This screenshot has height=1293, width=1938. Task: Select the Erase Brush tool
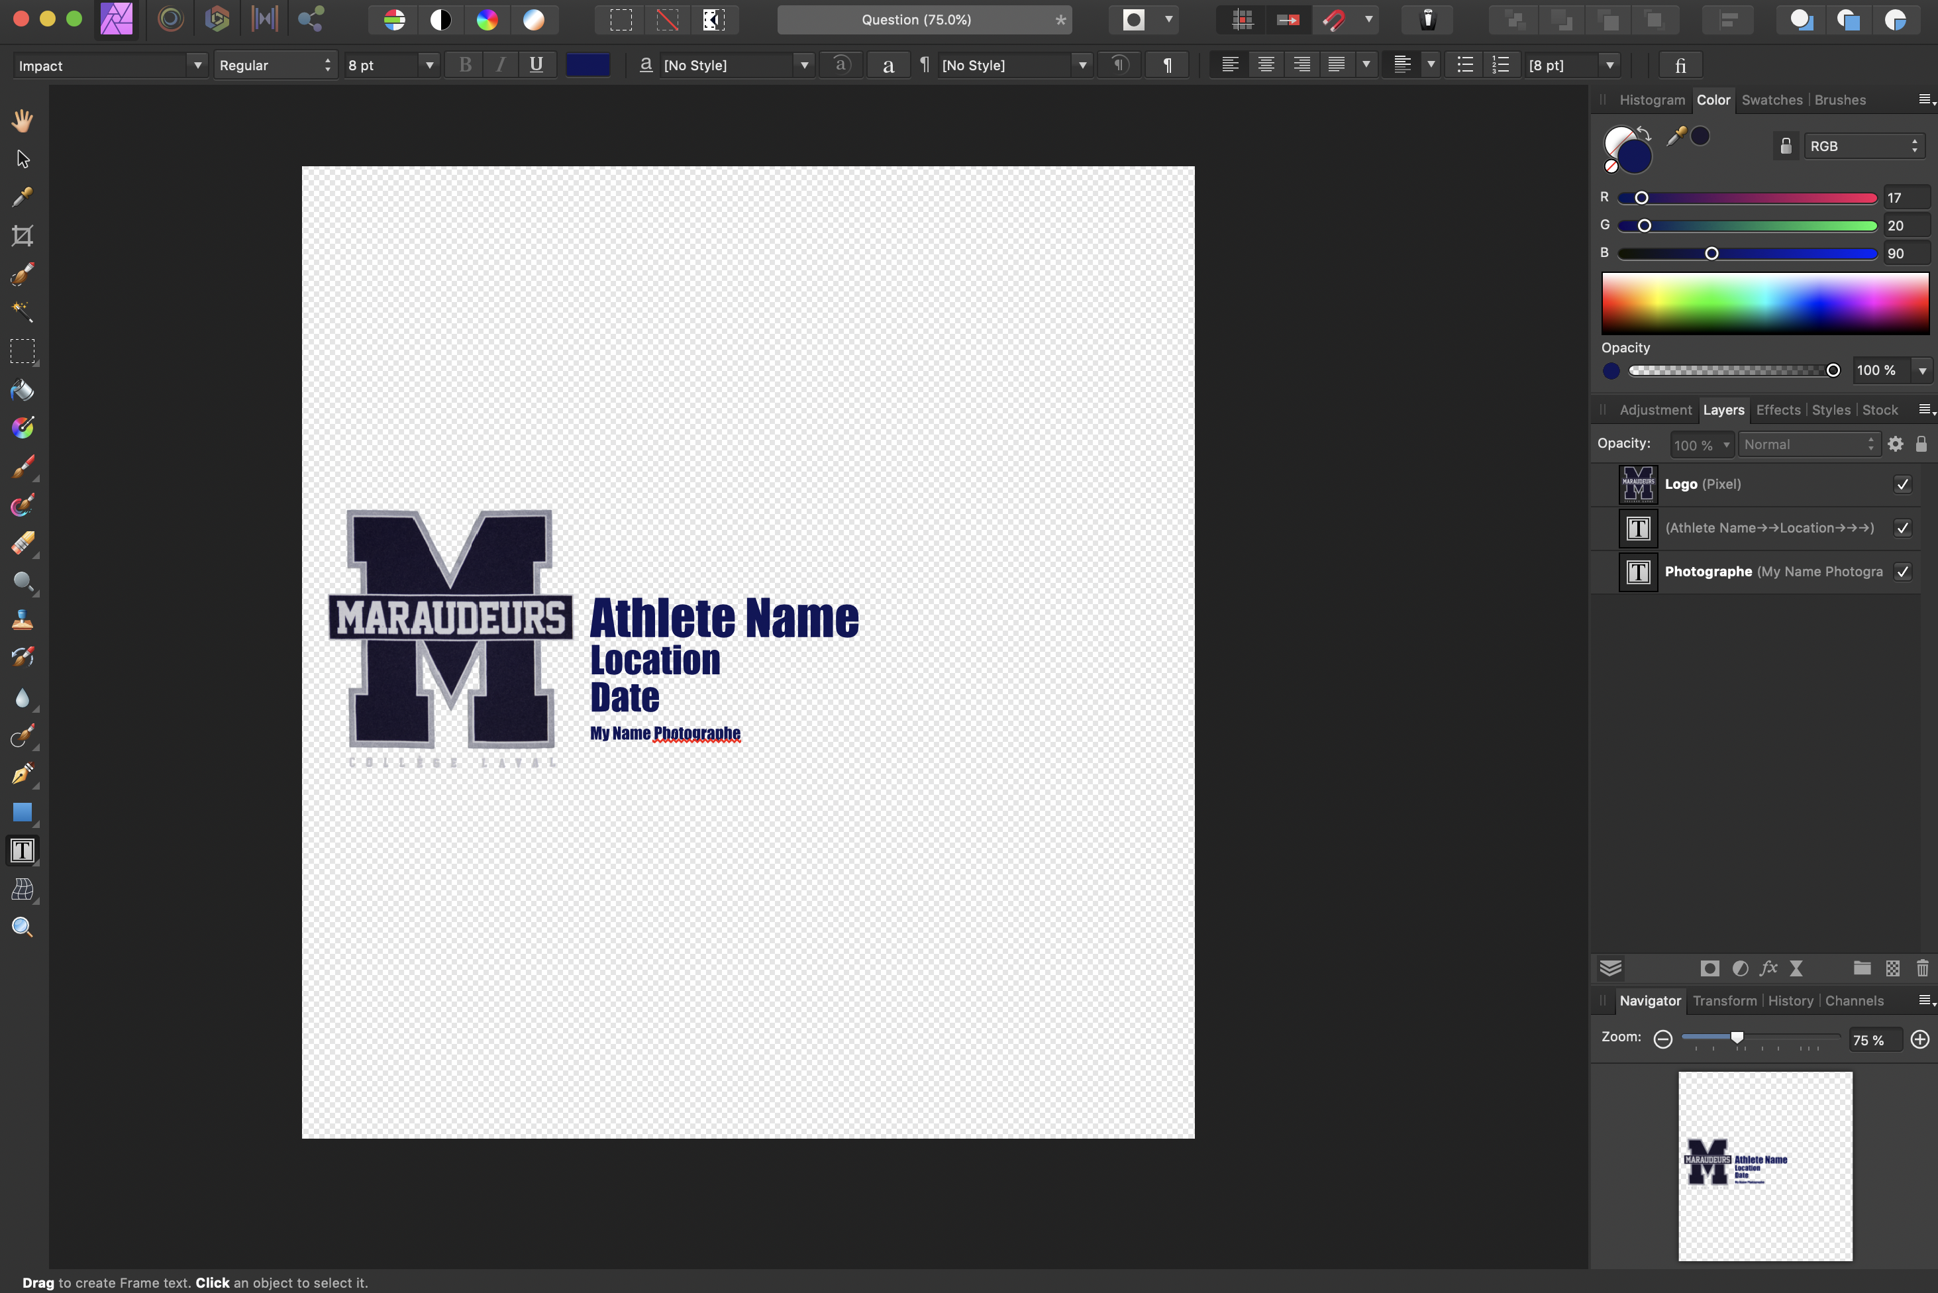(23, 543)
